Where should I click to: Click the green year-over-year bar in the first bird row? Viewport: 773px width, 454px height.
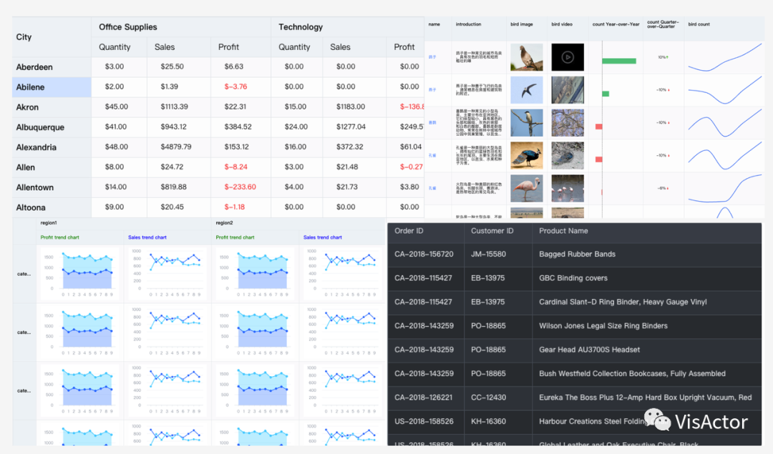click(x=618, y=61)
